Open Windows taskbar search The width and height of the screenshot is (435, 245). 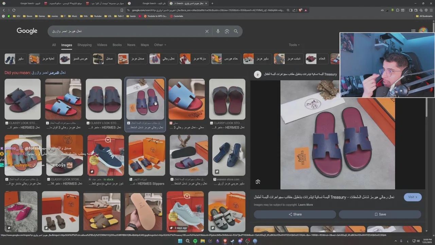click(188, 241)
